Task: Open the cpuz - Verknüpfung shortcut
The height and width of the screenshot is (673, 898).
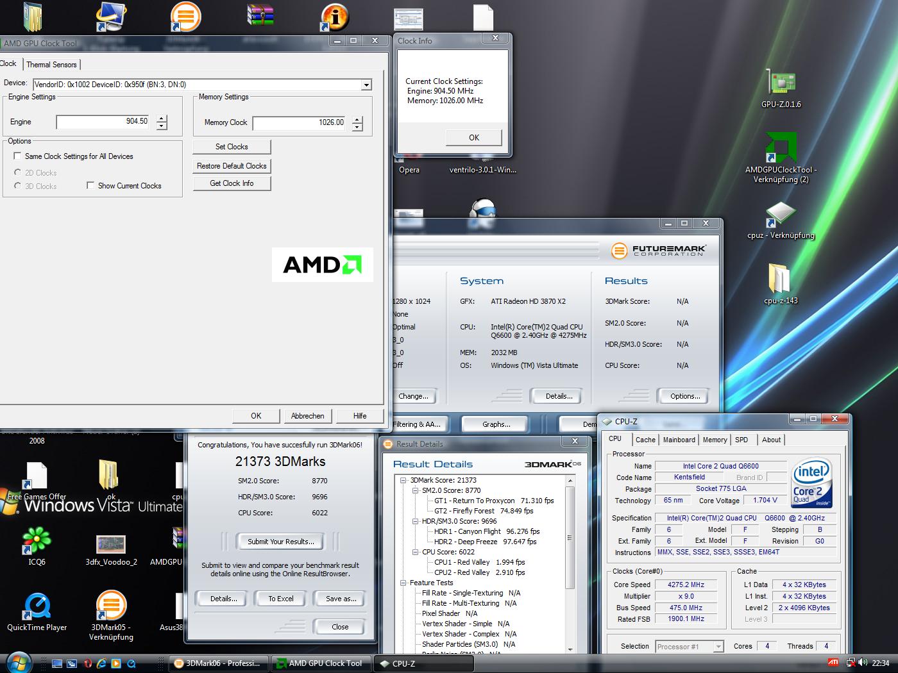Action: (781, 221)
